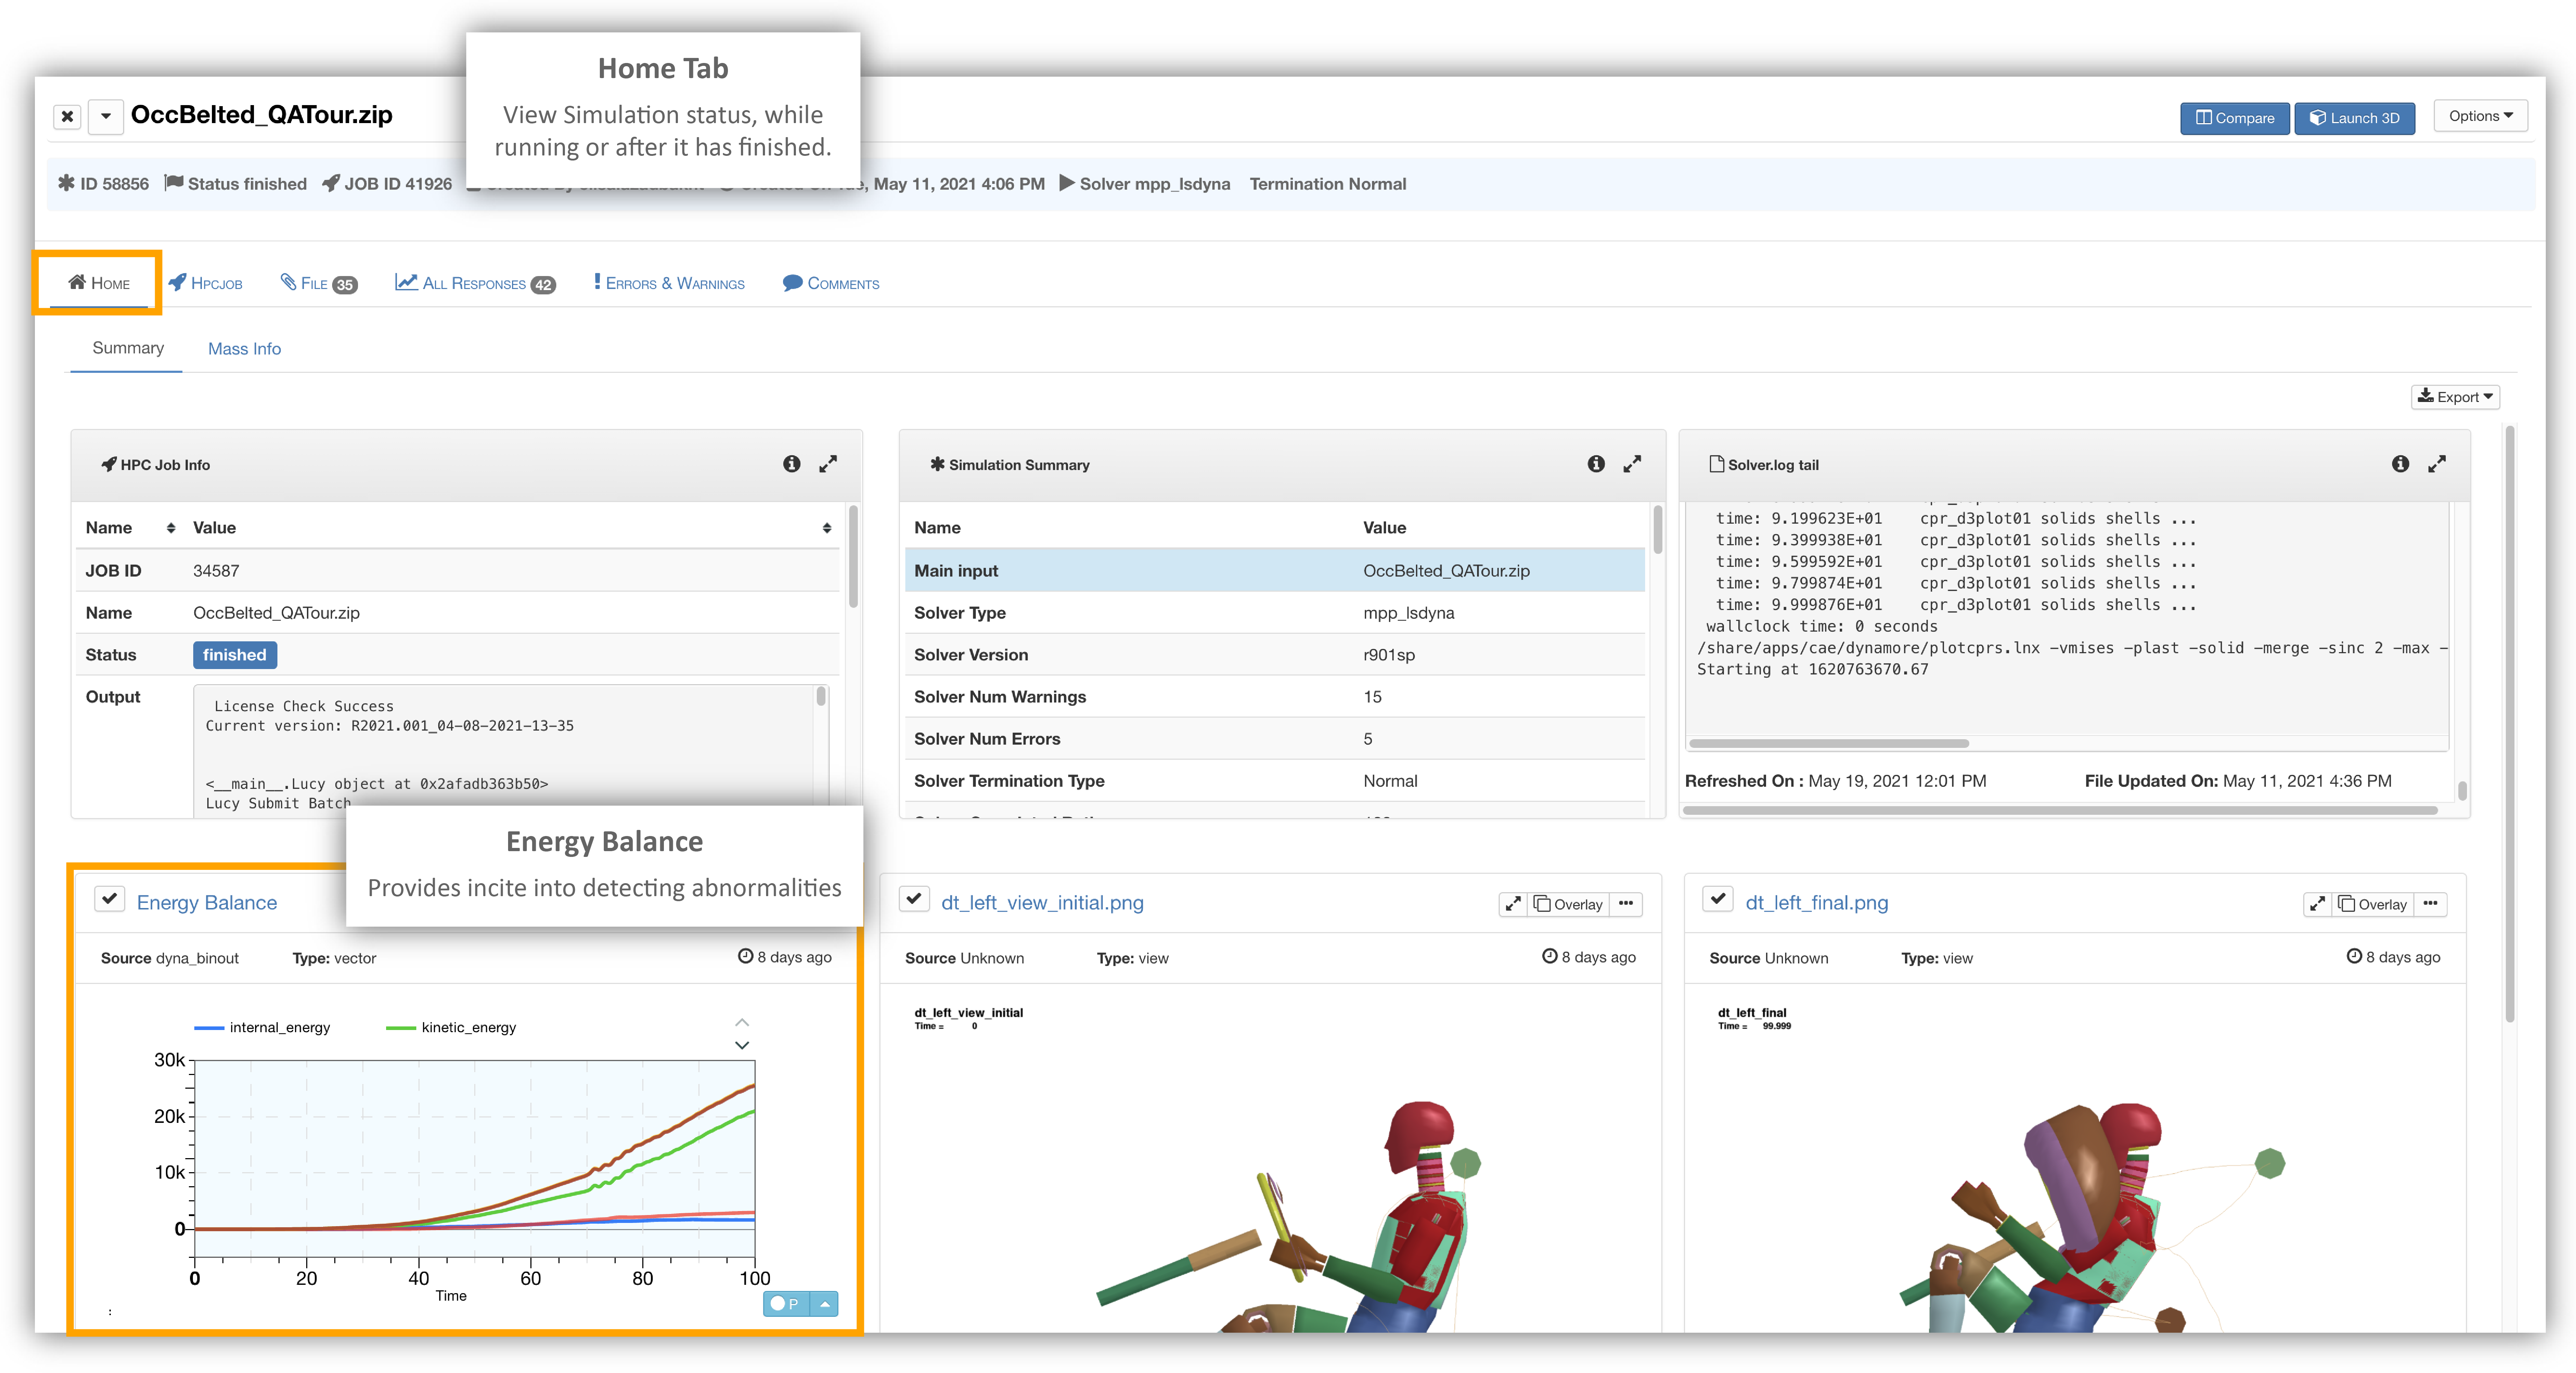Image resolution: width=2576 pixels, height=1373 pixels.
Task: Click the JOB ID 34587 value
Action: 216,571
